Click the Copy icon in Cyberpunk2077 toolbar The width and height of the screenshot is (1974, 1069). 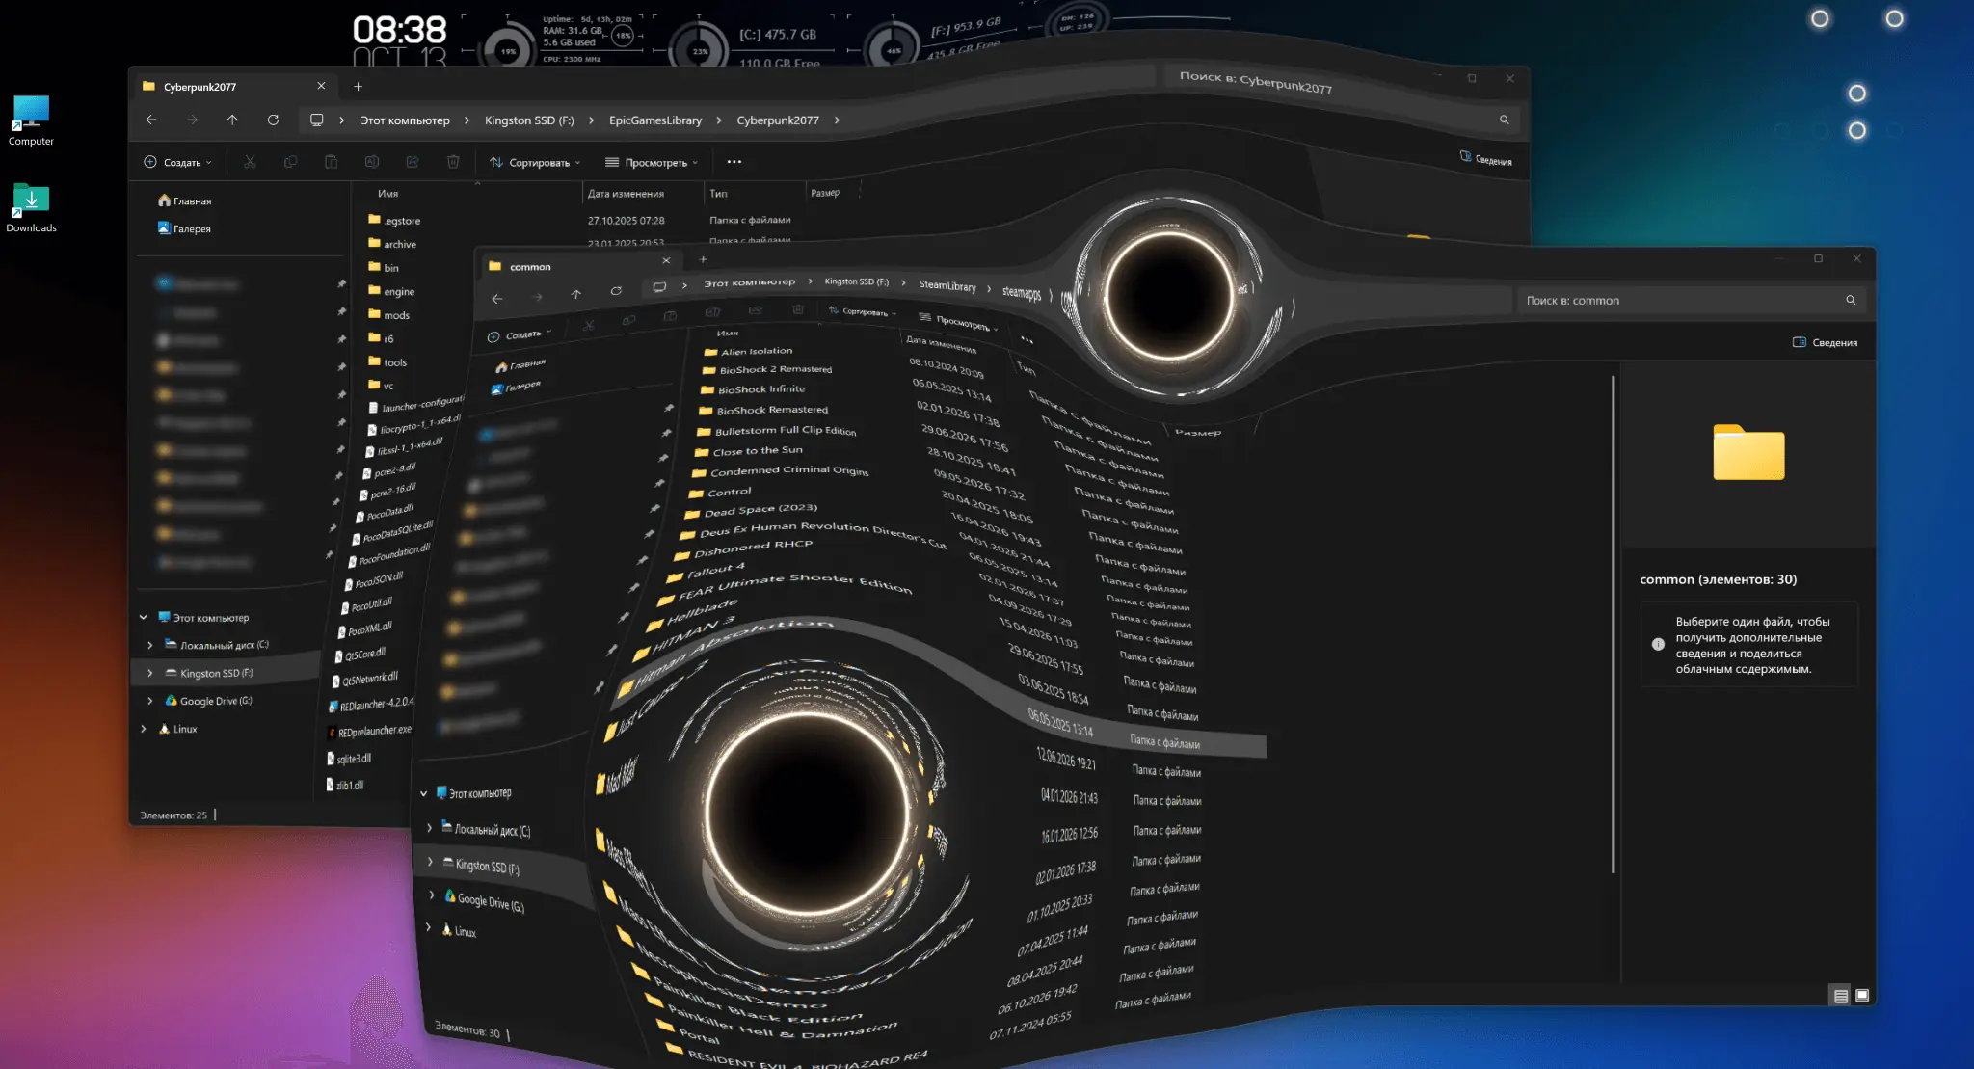pos(290,162)
